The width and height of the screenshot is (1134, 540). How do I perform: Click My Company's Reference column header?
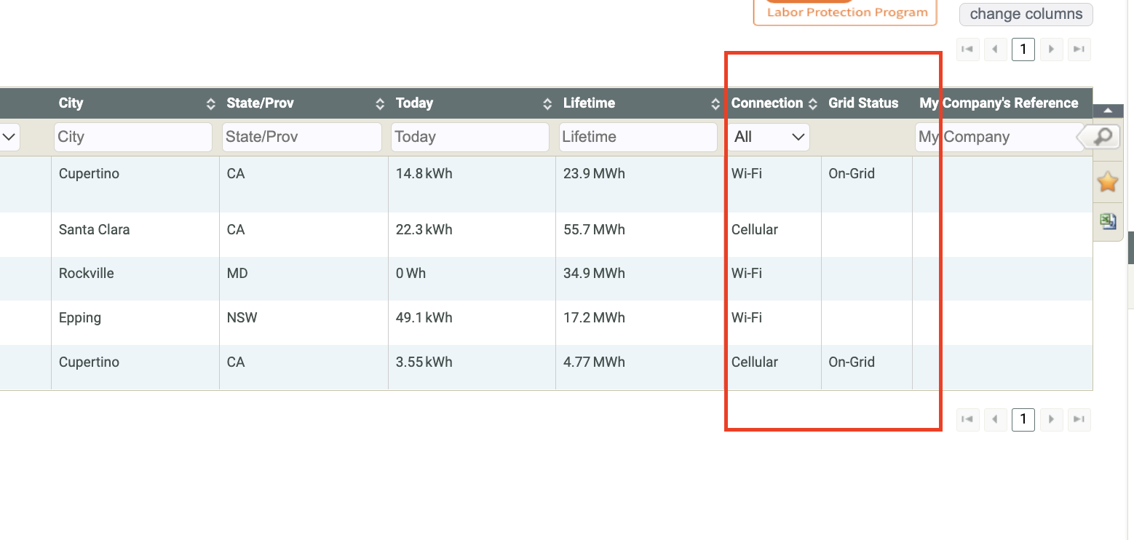(999, 103)
